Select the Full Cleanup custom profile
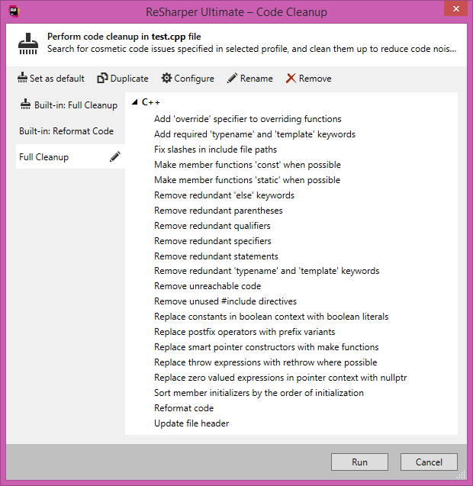The height and width of the screenshot is (486, 473). pyautogui.click(x=70, y=156)
